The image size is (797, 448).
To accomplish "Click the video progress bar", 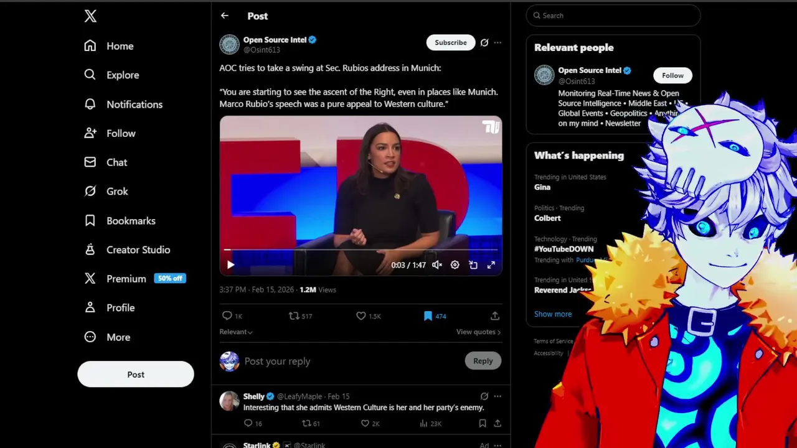I will click(x=361, y=250).
